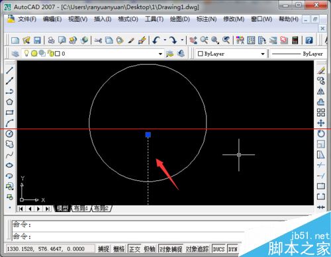This screenshot has height=257, width=331.
Task: Select the Copy Object tool
Action: pyautogui.click(x=321, y=81)
